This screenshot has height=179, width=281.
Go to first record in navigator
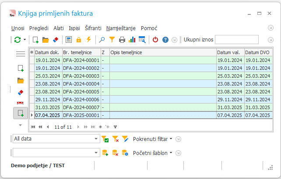33,127
